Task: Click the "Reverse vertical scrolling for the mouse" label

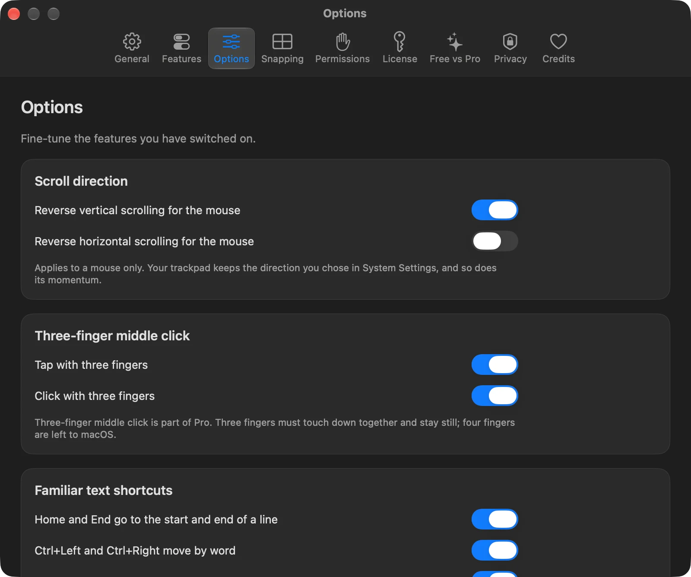Action: coord(137,210)
